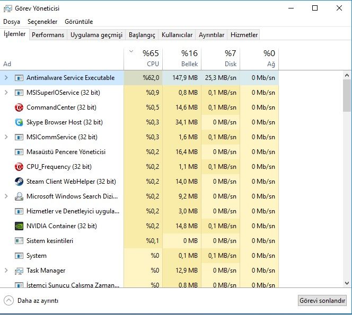Click the MSISuperIOService process icon
This screenshot has height=315, width=352.
coord(19,93)
